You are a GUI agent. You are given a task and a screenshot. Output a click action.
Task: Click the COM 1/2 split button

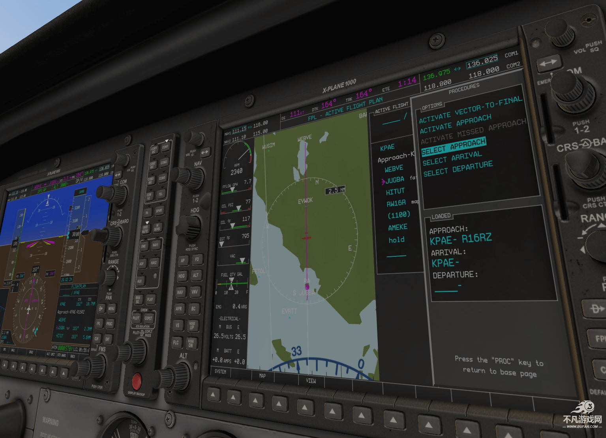coord(149,196)
